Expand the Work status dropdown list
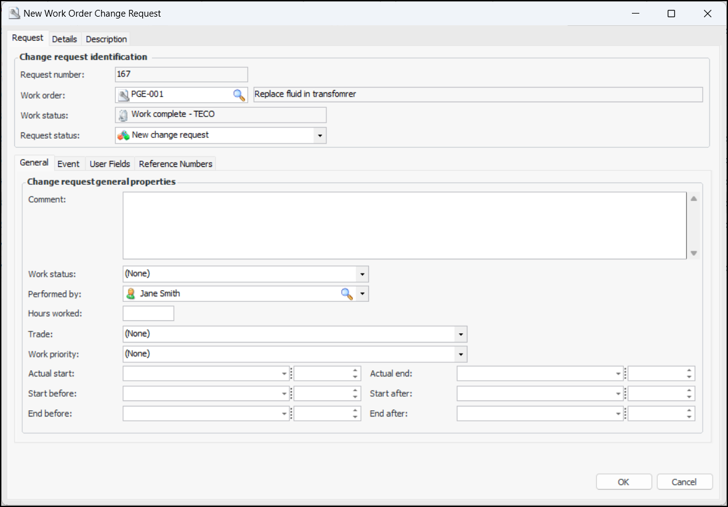Viewport: 728px width, 507px height. coord(362,274)
